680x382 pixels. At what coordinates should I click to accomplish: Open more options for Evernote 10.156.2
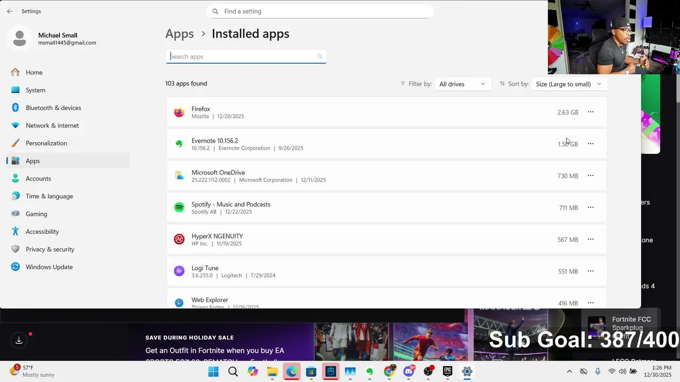point(591,144)
